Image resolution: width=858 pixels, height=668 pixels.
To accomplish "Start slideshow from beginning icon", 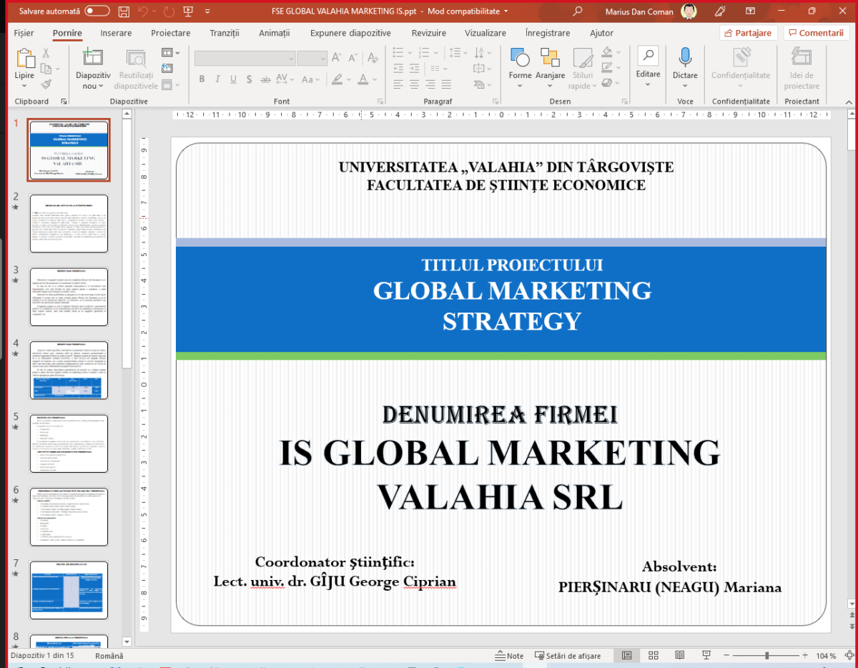I will (188, 11).
